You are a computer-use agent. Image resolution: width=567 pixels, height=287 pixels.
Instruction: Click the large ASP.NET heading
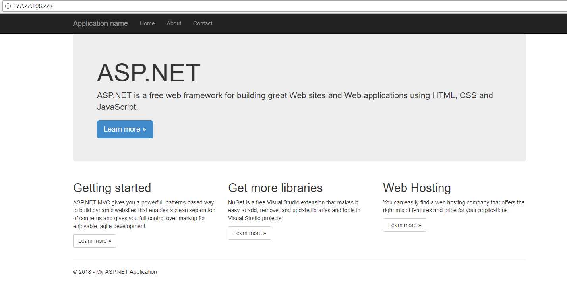149,73
